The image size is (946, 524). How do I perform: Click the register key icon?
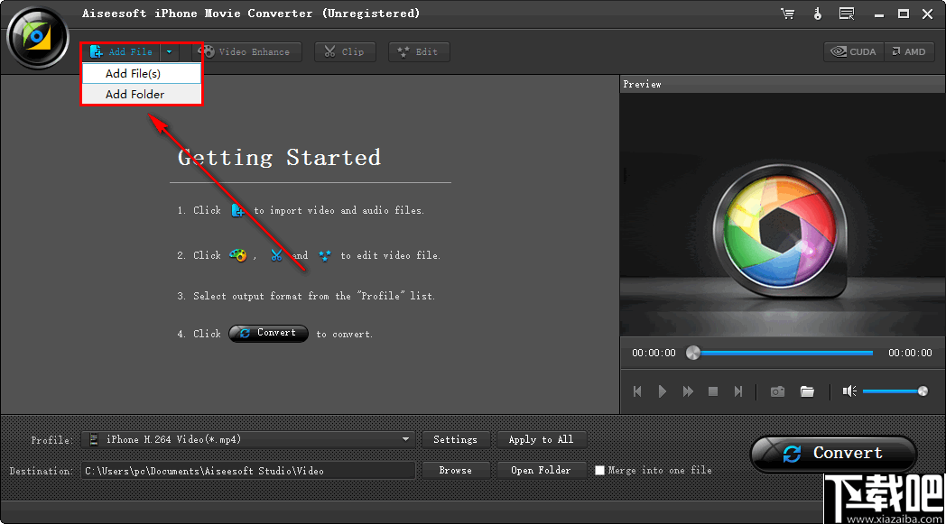818,14
